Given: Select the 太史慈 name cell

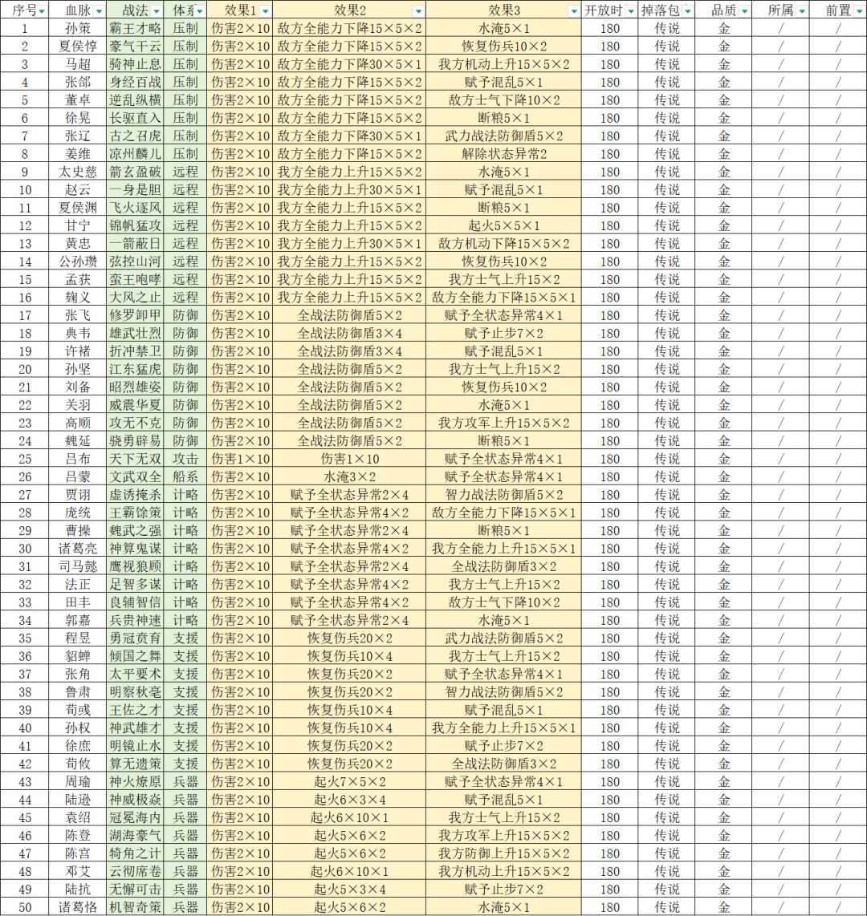Looking at the screenshot, I should point(78,172).
